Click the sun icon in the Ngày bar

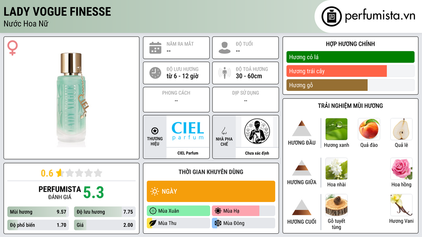click(155, 191)
